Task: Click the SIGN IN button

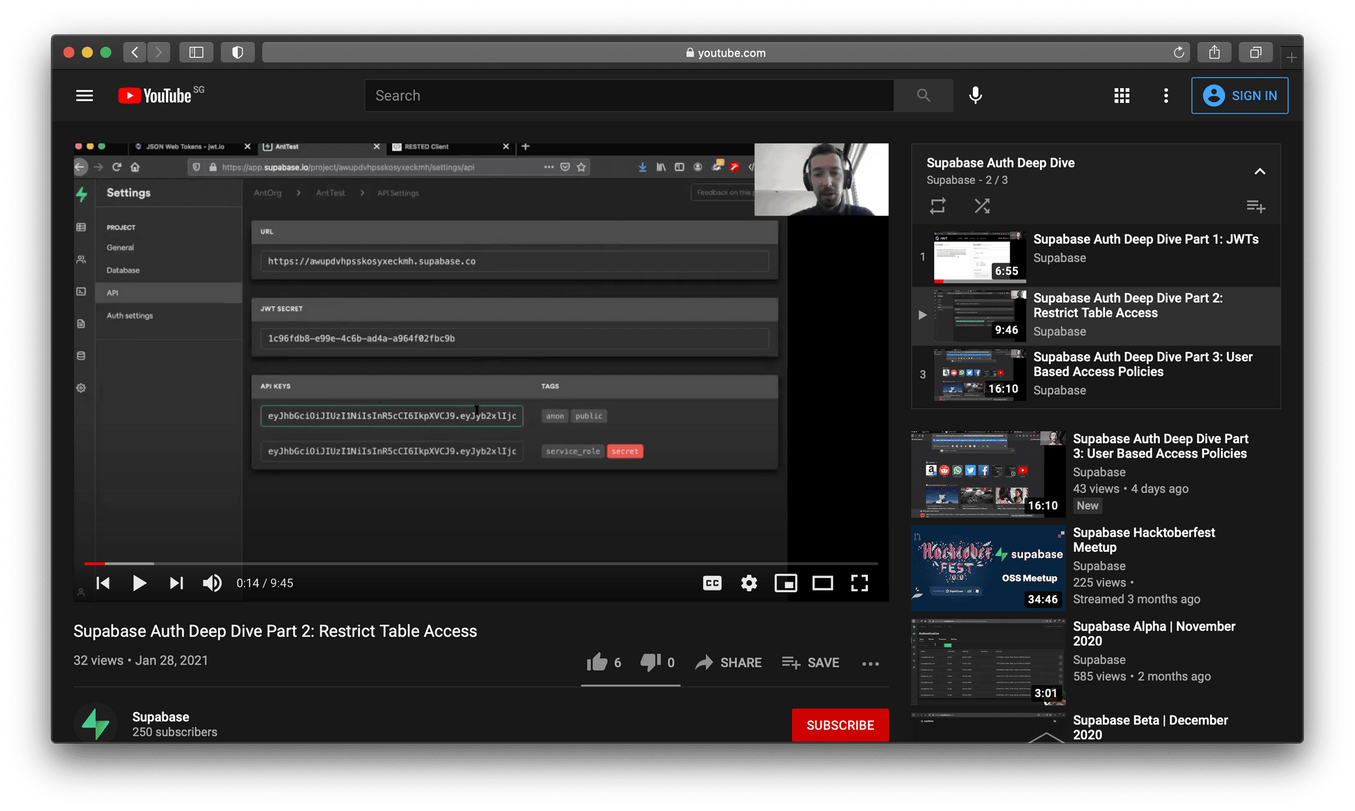Action: coord(1240,95)
